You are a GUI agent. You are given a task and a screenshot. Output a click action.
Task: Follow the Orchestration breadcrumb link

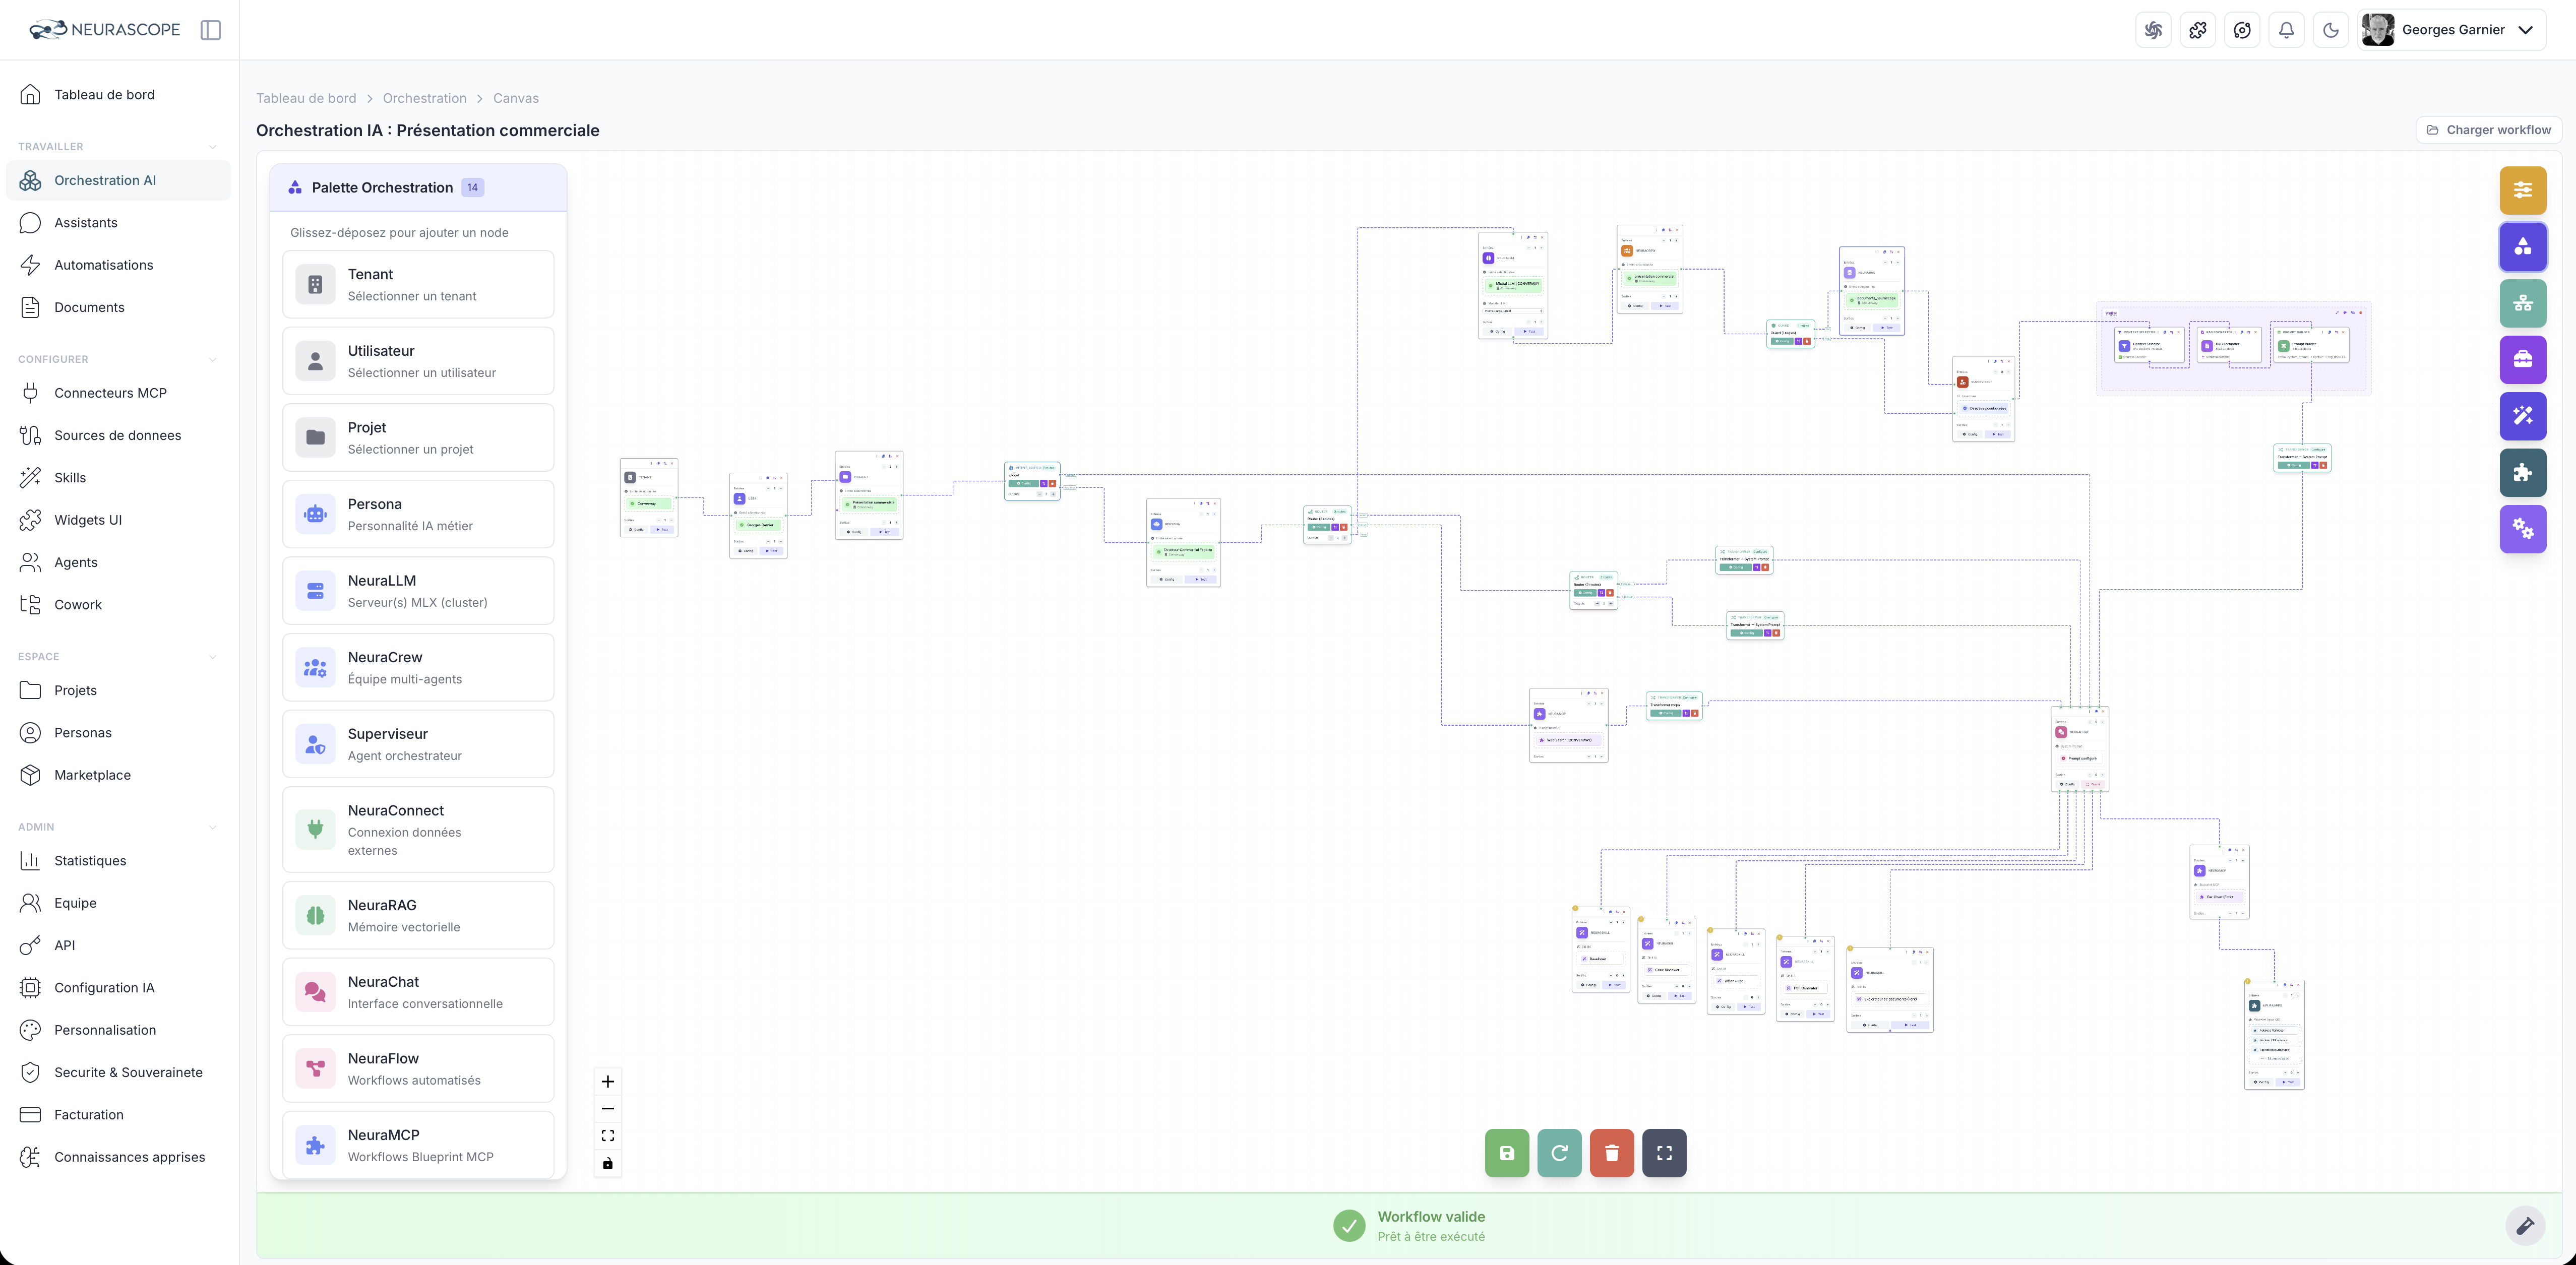424,98
